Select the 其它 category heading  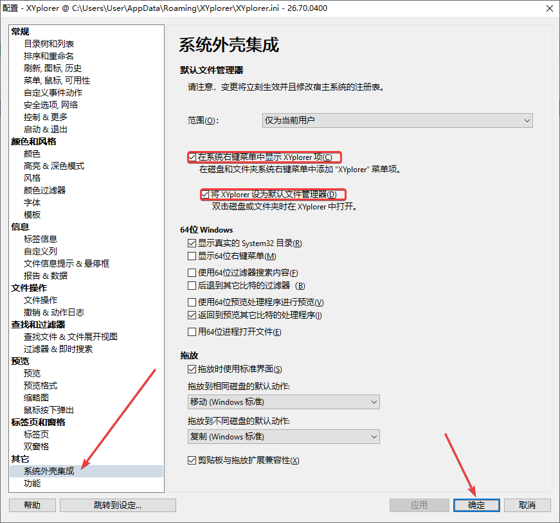coord(20,459)
